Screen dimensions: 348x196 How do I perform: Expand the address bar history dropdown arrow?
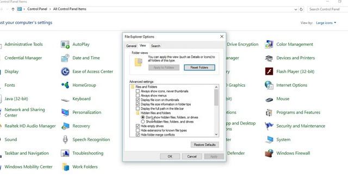[x=296, y=9]
